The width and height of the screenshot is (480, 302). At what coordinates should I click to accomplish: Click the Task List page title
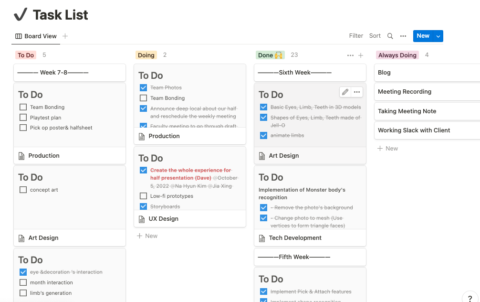(60, 15)
